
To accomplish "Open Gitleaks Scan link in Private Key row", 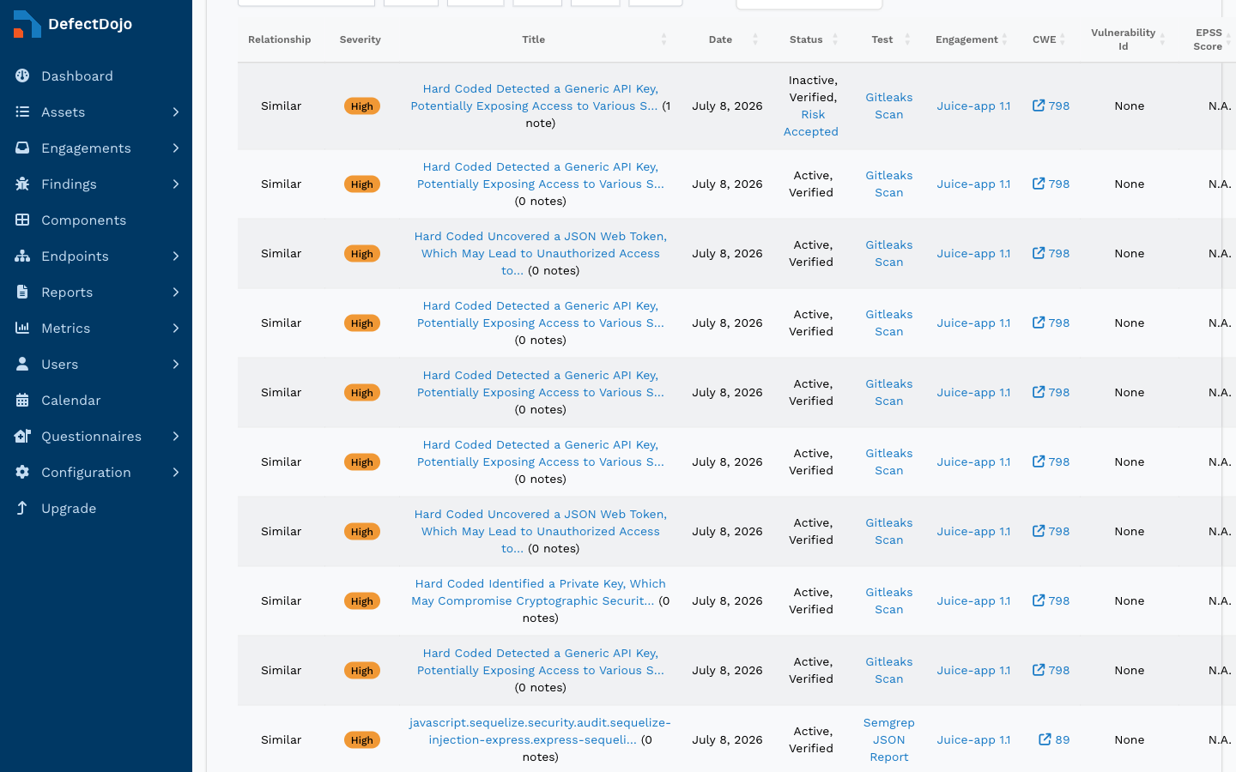I will [889, 600].
